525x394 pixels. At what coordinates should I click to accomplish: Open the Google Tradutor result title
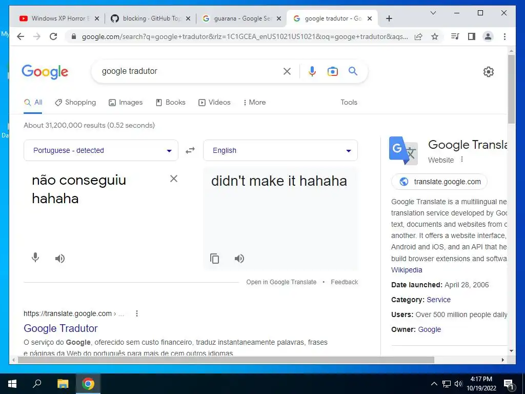60,328
